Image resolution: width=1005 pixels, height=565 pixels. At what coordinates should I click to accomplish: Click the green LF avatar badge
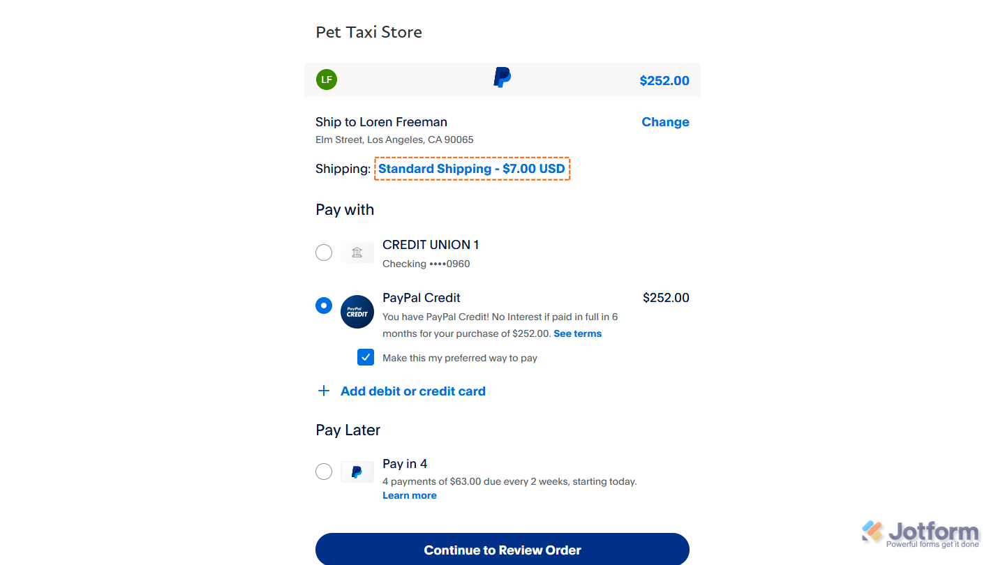tap(327, 80)
